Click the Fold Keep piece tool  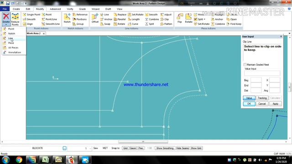(234, 24)
